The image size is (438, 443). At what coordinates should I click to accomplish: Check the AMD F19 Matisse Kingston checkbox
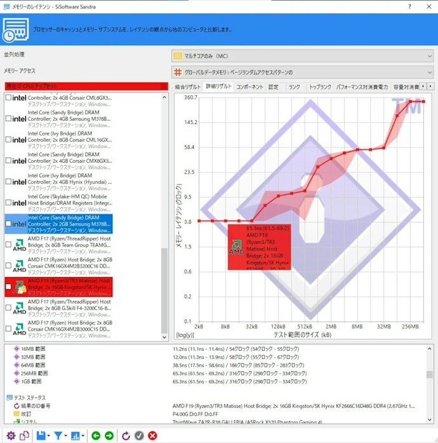click(8, 287)
